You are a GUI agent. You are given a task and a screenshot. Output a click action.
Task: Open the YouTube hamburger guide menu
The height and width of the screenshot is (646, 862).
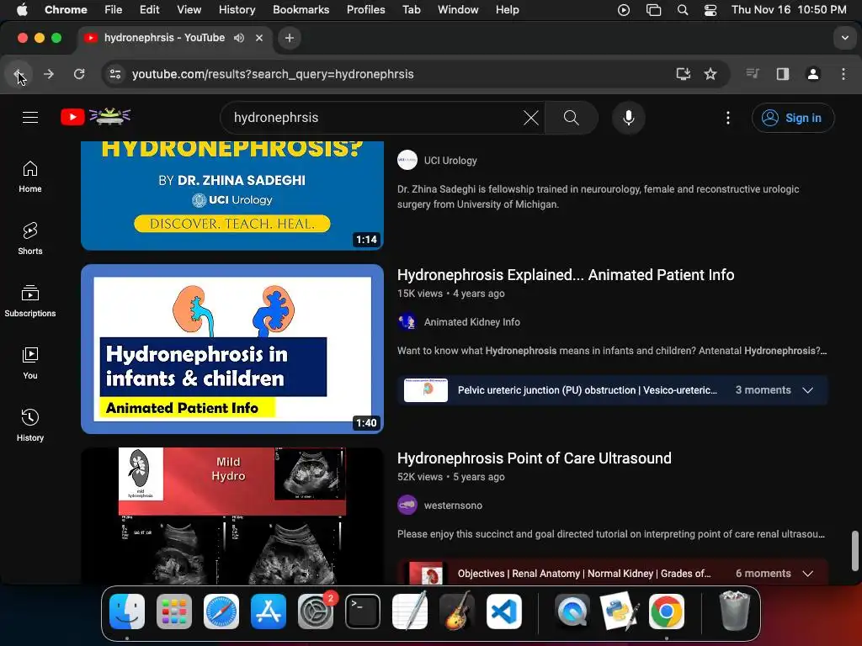coord(30,117)
